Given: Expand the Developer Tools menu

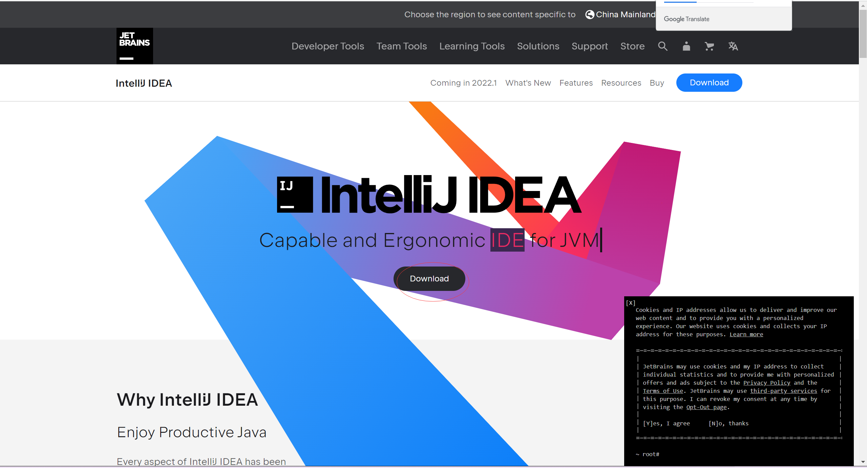Looking at the screenshot, I should [327, 46].
